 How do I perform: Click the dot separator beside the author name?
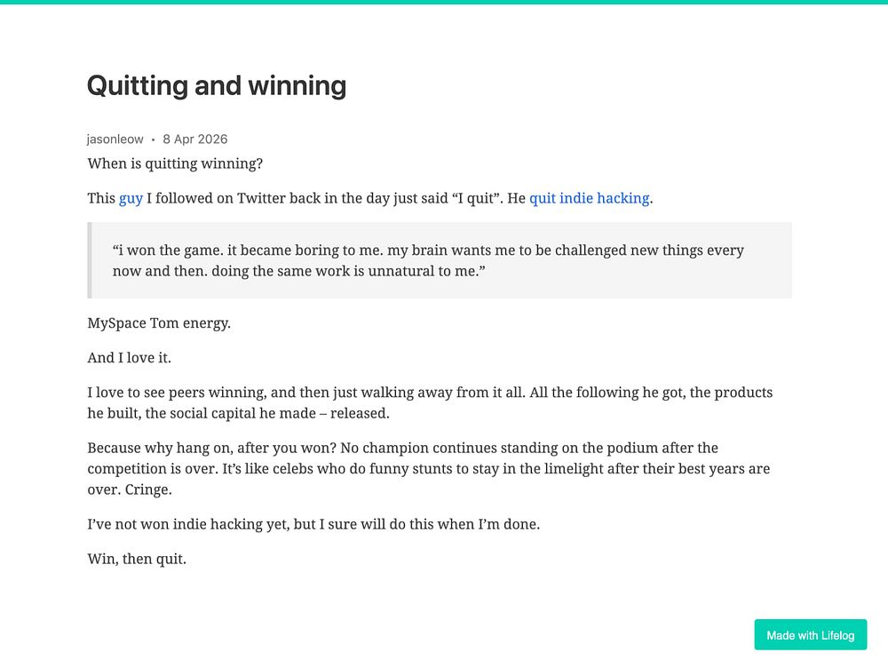(153, 139)
